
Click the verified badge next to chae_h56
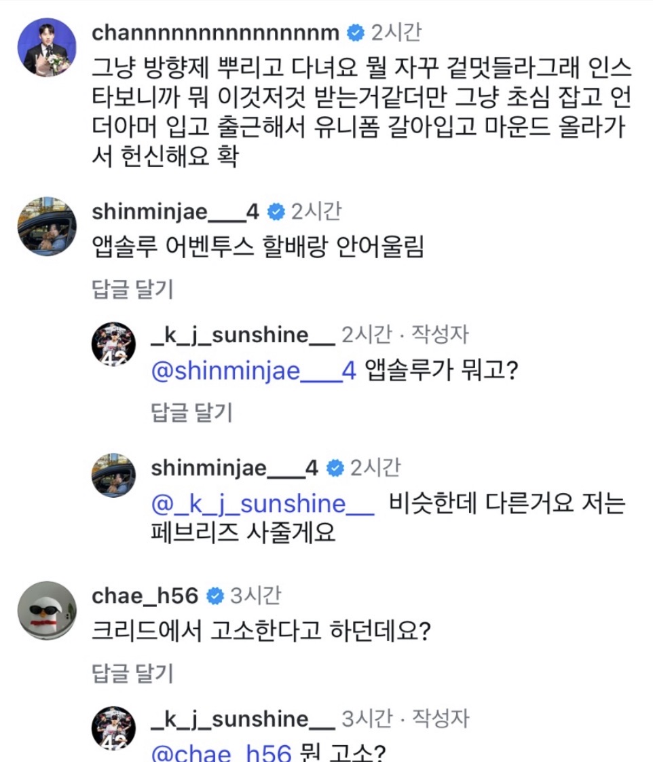click(x=215, y=596)
